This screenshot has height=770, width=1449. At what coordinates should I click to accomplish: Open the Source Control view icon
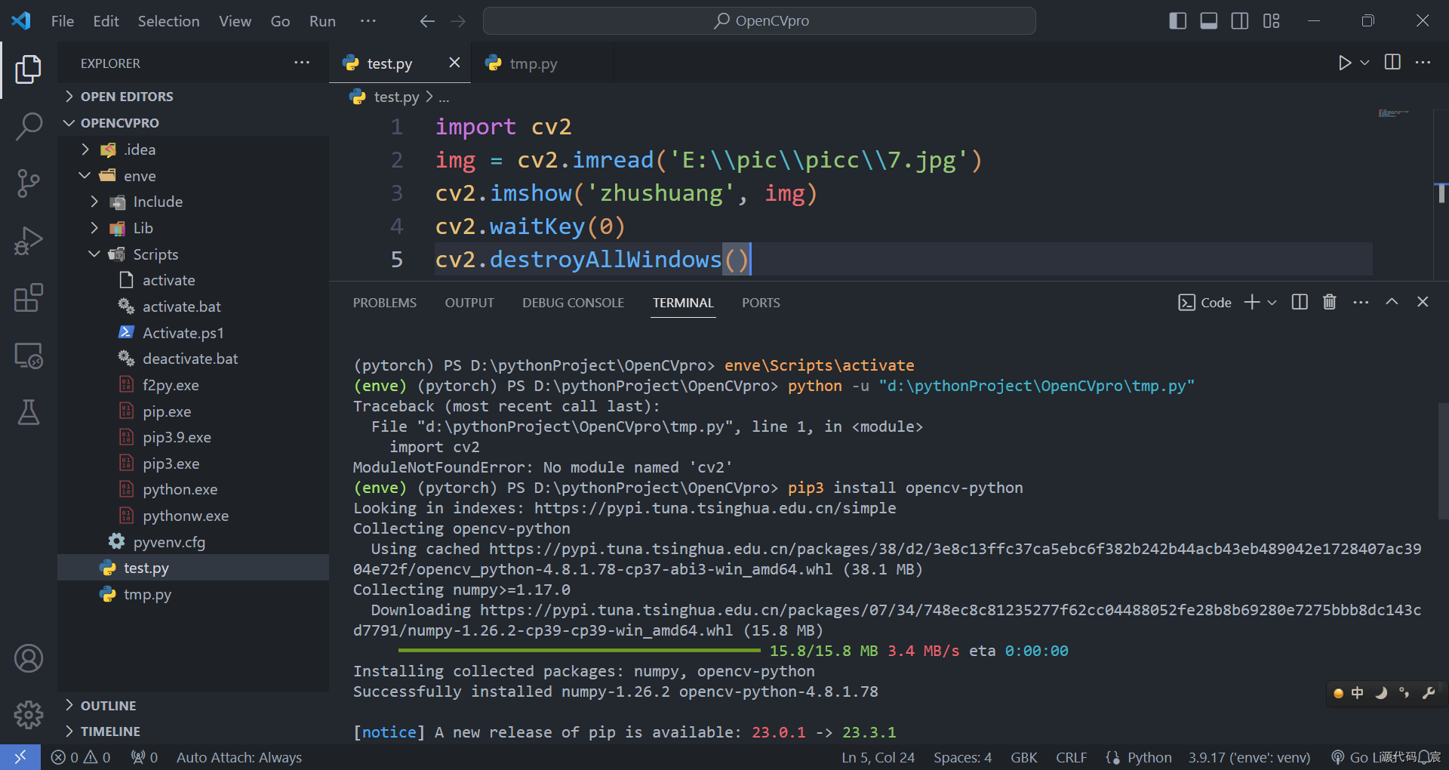28,183
